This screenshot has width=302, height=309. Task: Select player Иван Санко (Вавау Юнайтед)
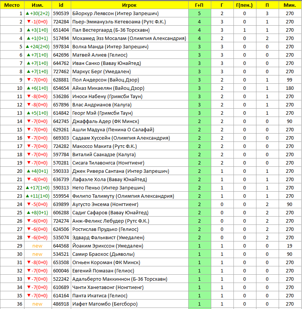107,63
